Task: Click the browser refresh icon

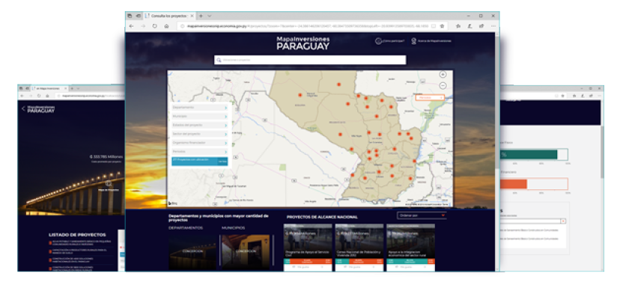Action: (x=154, y=26)
